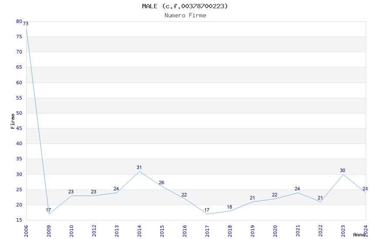Click the data label 30
The height and width of the screenshot is (239, 370).
click(343, 170)
